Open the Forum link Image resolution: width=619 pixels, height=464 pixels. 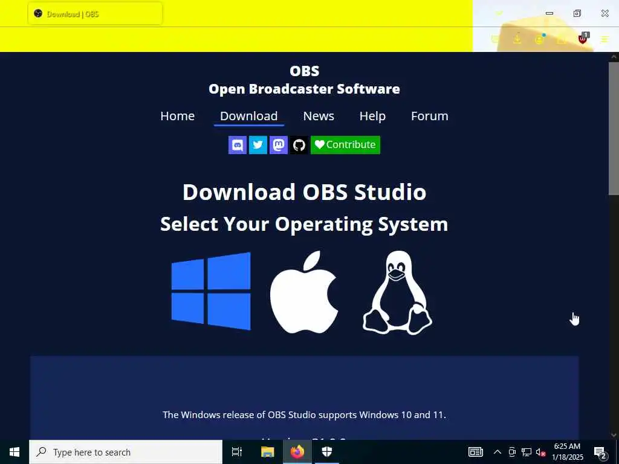(430, 116)
